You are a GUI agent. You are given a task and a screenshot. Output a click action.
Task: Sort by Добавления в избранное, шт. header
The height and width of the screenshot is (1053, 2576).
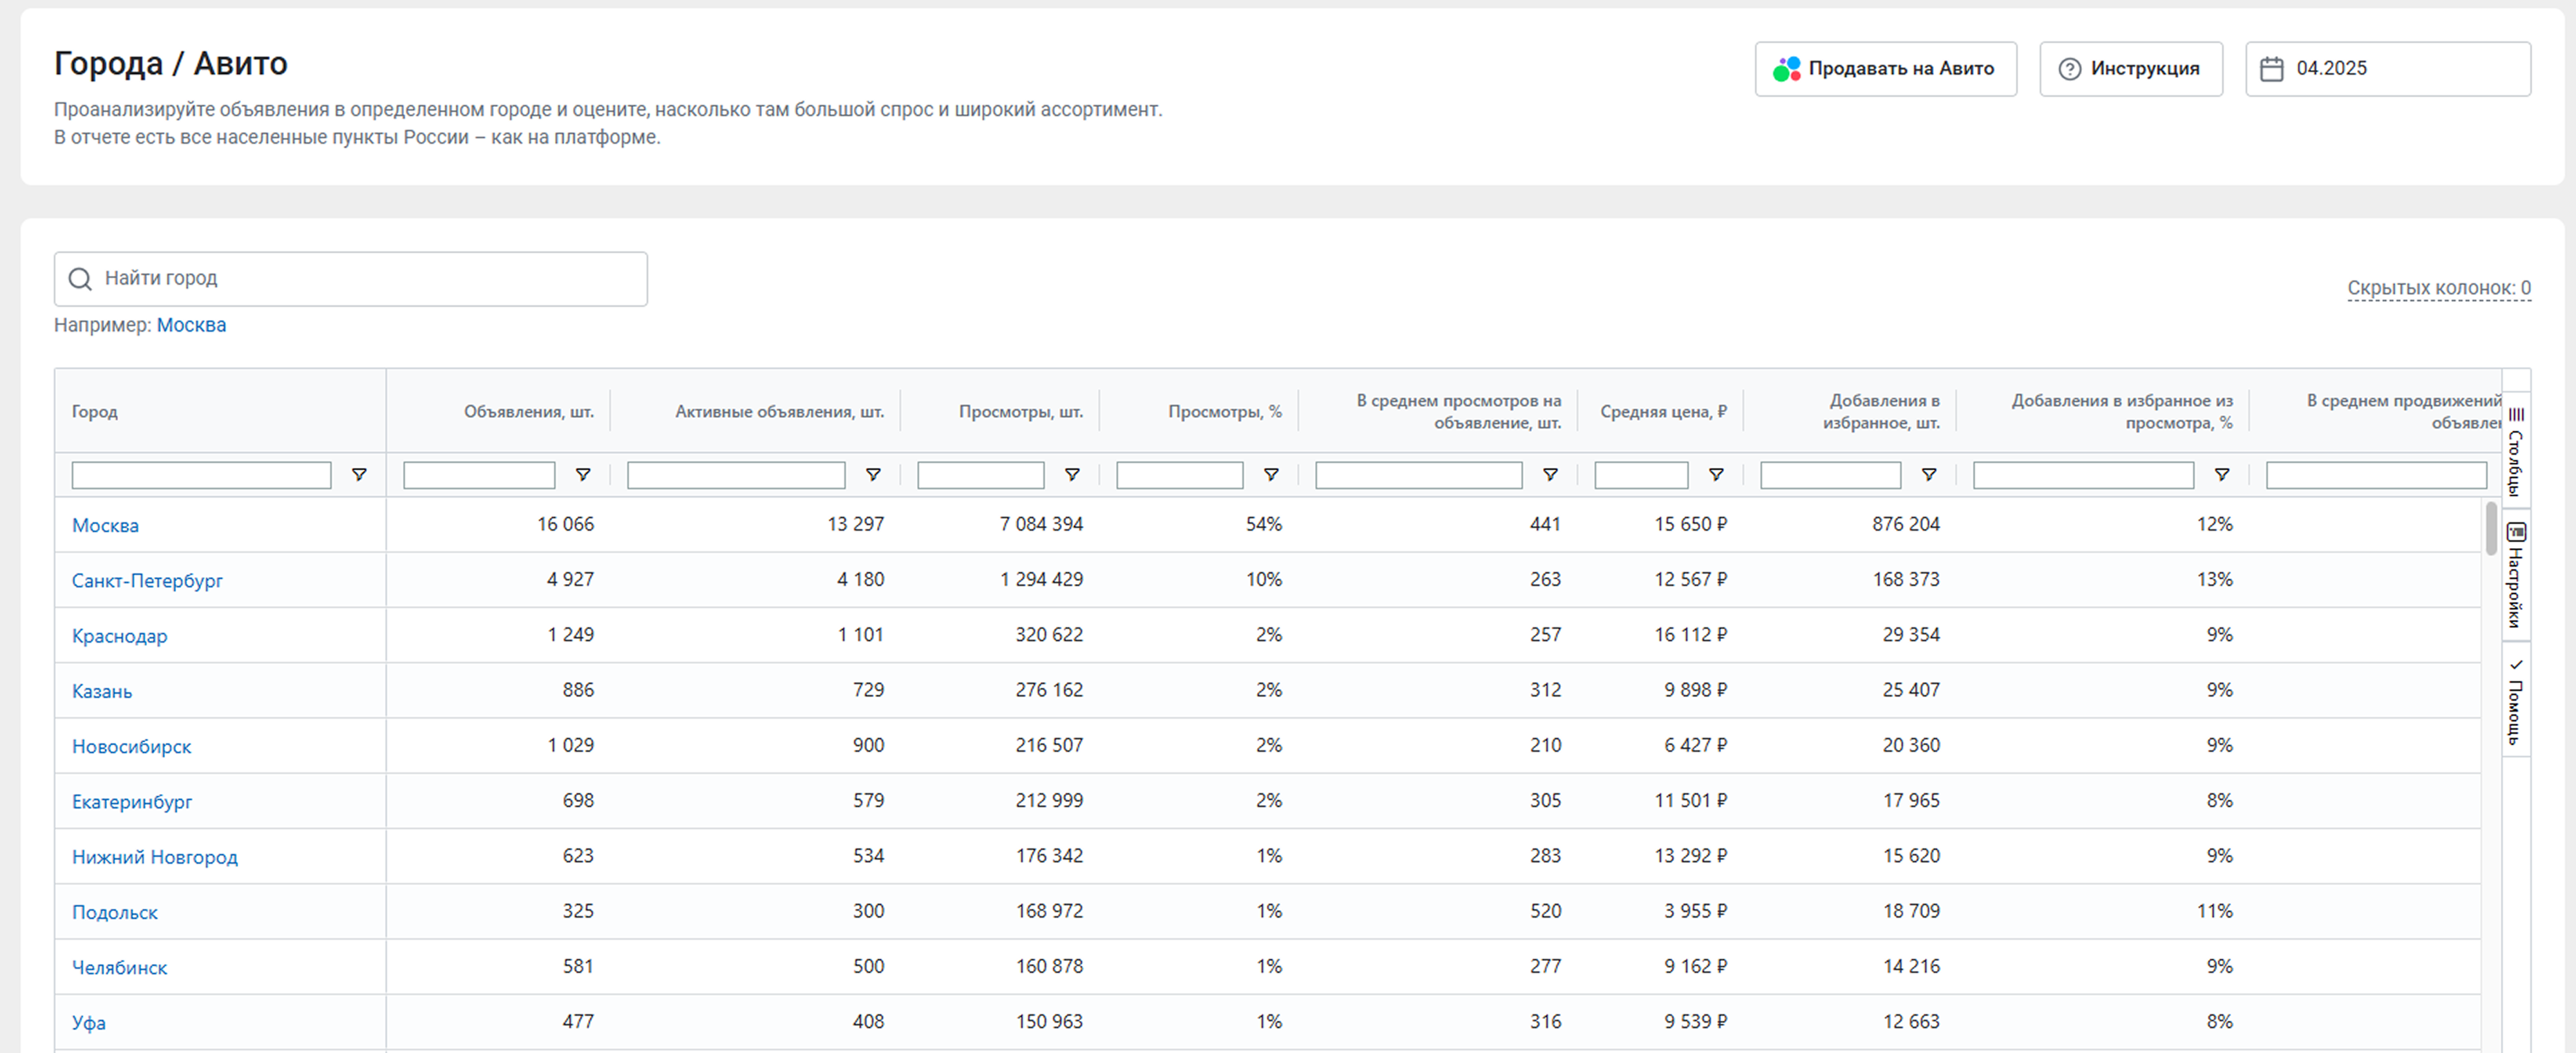[x=1880, y=411]
